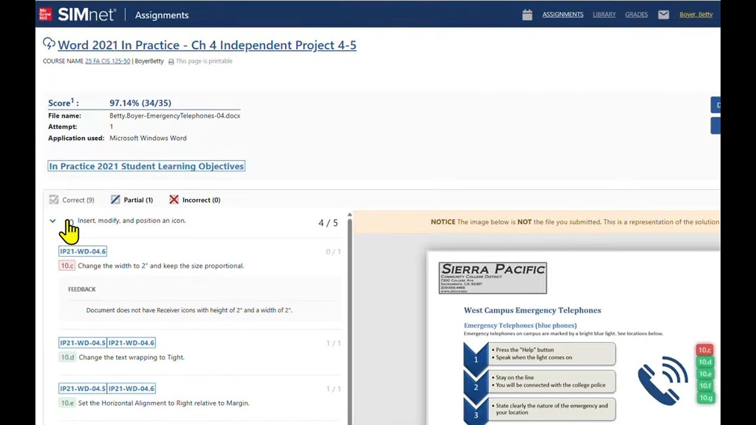756x425 pixels.
Task: Click the step 1 chevron in preview
Action: point(476,355)
